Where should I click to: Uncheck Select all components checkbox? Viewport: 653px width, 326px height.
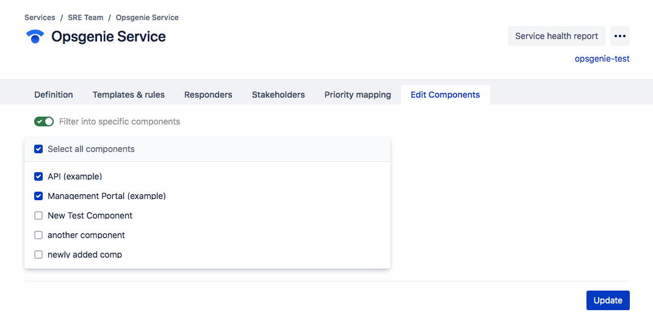tap(38, 149)
